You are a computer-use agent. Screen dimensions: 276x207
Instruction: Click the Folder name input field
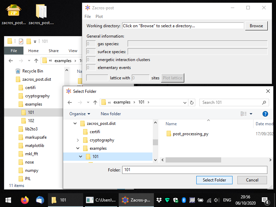[x=195, y=170]
